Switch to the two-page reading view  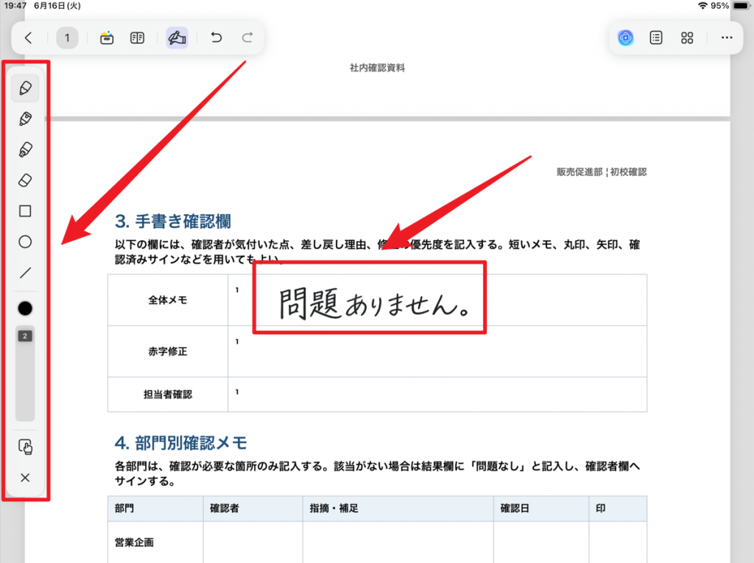[x=138, y=38]
